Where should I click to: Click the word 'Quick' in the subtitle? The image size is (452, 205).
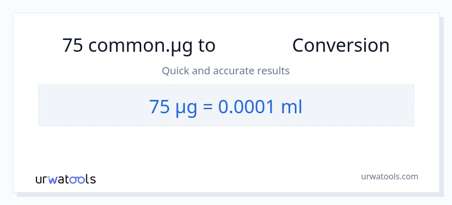coord(175,71)
